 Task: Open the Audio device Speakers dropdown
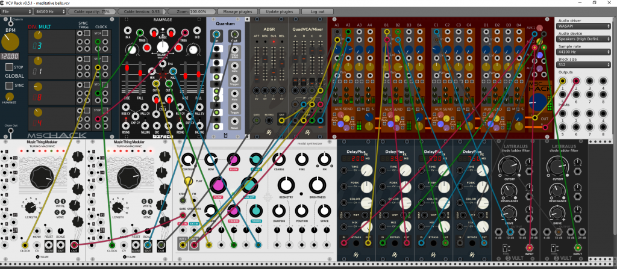[x=584, y=39]
